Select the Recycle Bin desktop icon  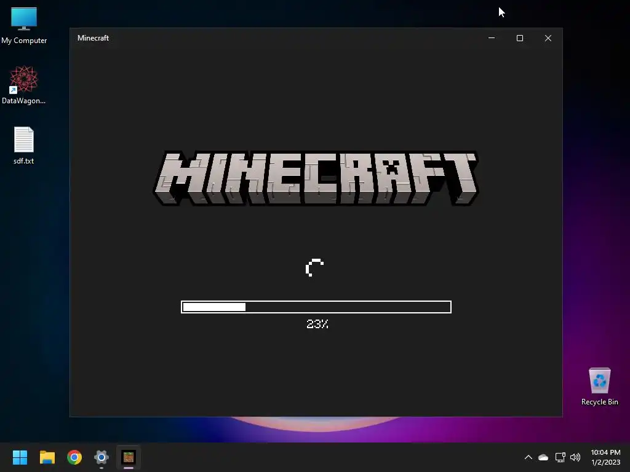pyautogui.click(x=599, y=387)
